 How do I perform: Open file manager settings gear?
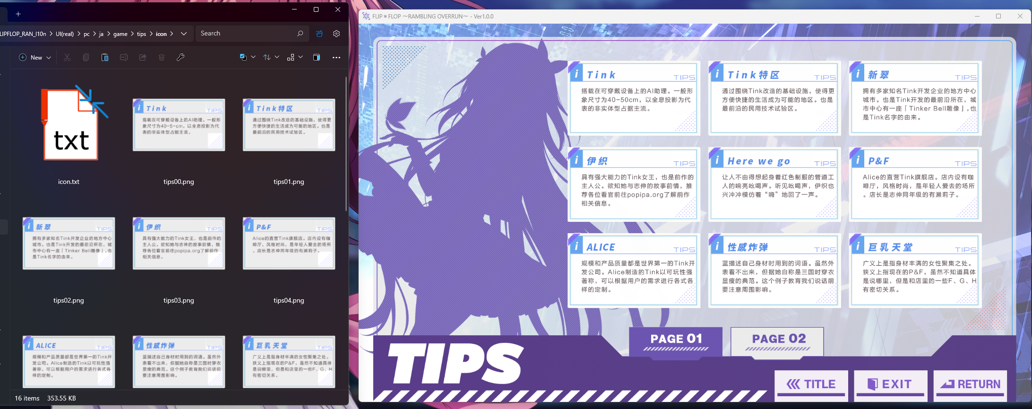tap(336, 34)
